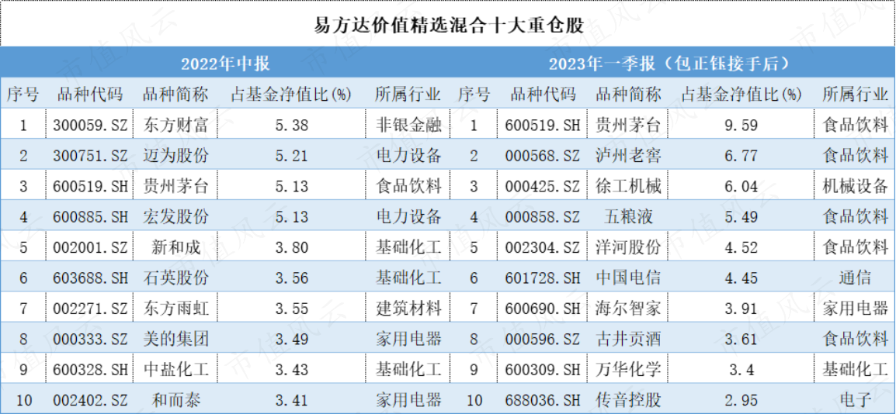Click the value 6.04

pos(741,186)
